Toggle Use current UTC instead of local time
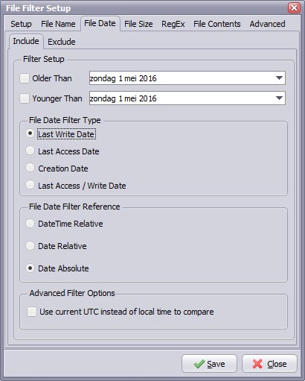 click(x=32, y=312)
